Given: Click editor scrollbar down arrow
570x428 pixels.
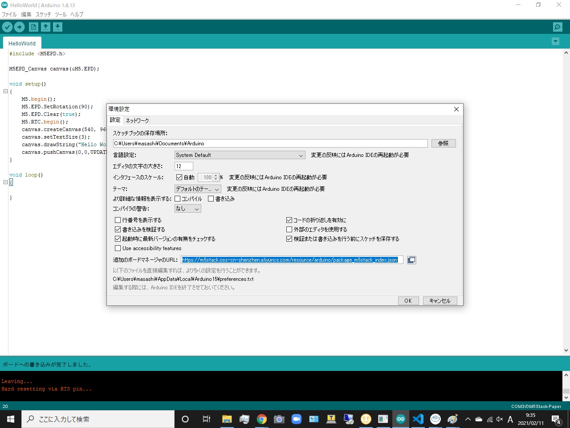Looking at the screenshot, I should coord(566,350).
